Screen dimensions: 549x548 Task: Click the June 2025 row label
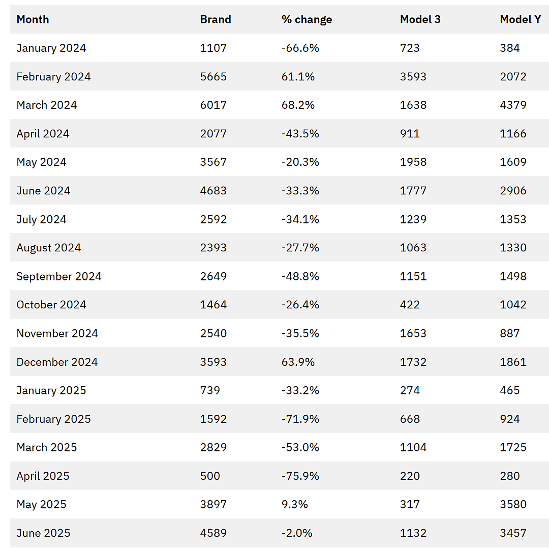[x=43, y=533]
